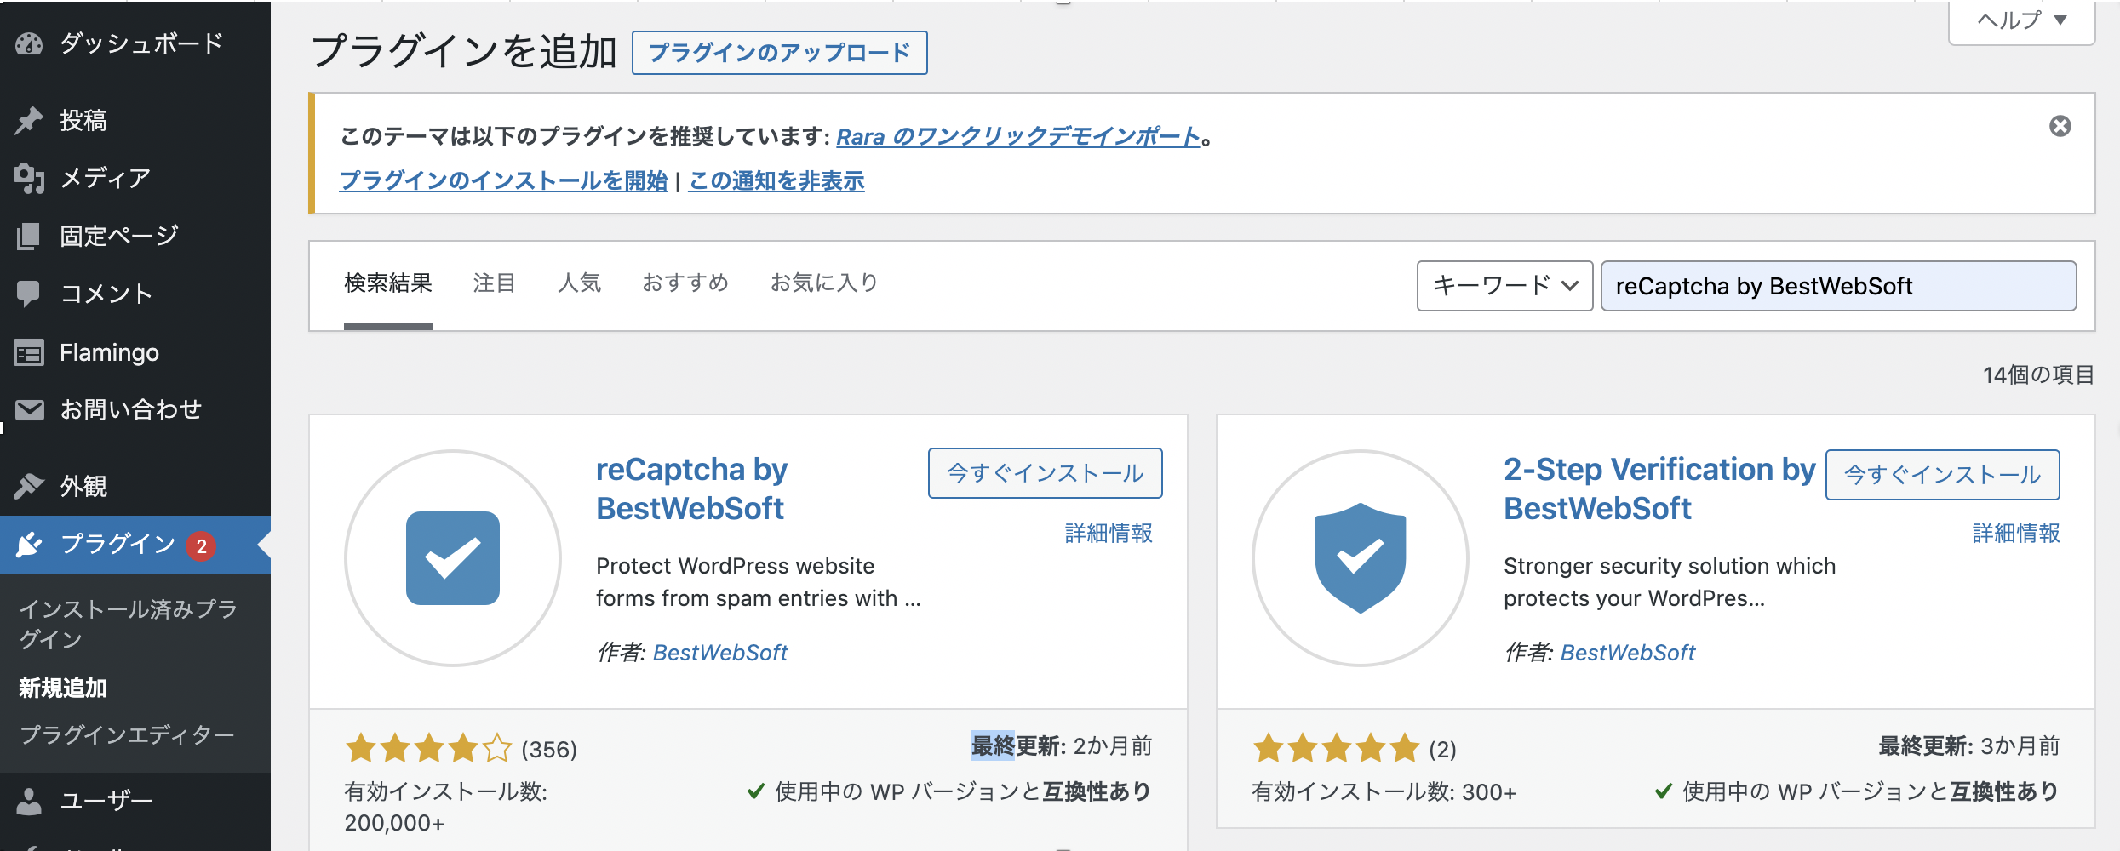Open プラグインエディター submenu item
The height and width of the screenshot is (851, 2120).
click(127, 734)
